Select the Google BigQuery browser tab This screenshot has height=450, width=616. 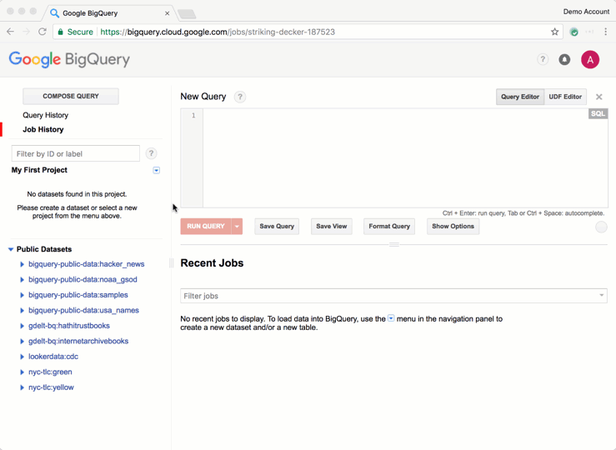[x=109, y=13]
